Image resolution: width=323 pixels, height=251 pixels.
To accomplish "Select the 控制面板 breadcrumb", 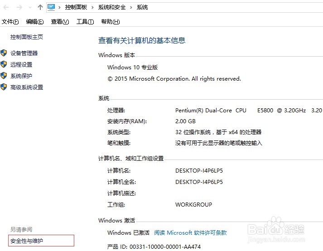I will [76, 7].
